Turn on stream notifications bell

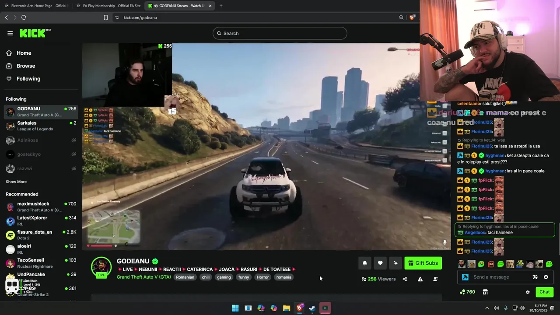coord(364,263)
